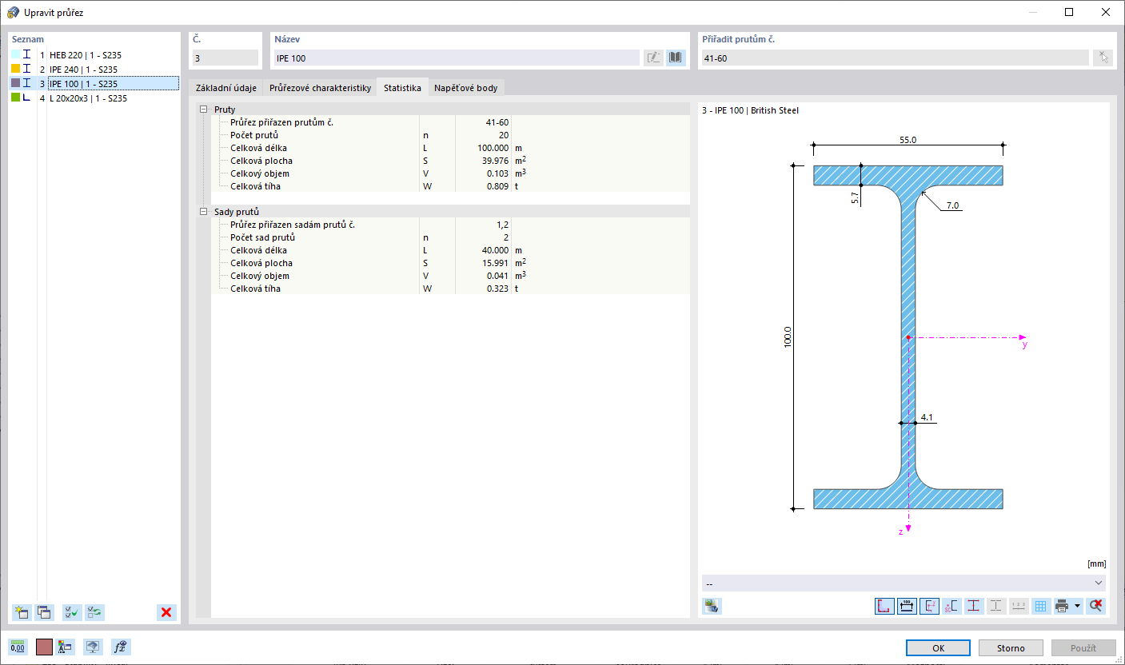This screenshot has width=1125, height=665.
Task: Click the Celkový objem value 0.103
Action: tap(497, 173)
